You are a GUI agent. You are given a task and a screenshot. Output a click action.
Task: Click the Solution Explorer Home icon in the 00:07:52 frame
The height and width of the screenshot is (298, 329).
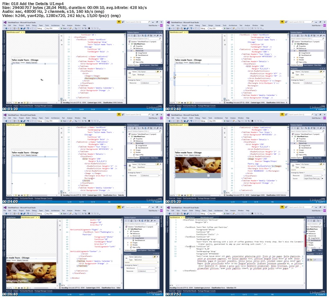314,221
